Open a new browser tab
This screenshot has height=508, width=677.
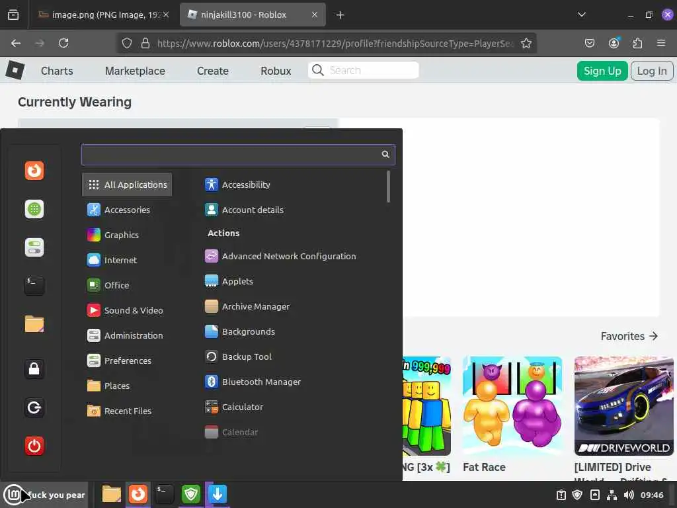click(x=340, y=15)
